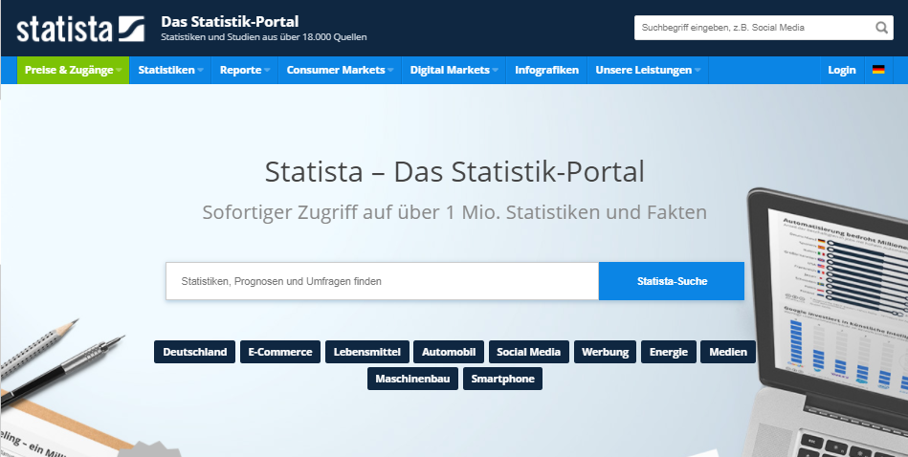This screenshot has height=457, width=908.
Task: Click the Statista logo in the header
Action: [x=80, y=29]
